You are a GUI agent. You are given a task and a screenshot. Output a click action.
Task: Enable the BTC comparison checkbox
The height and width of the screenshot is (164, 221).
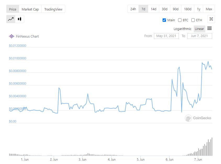(x=180, y=20)
